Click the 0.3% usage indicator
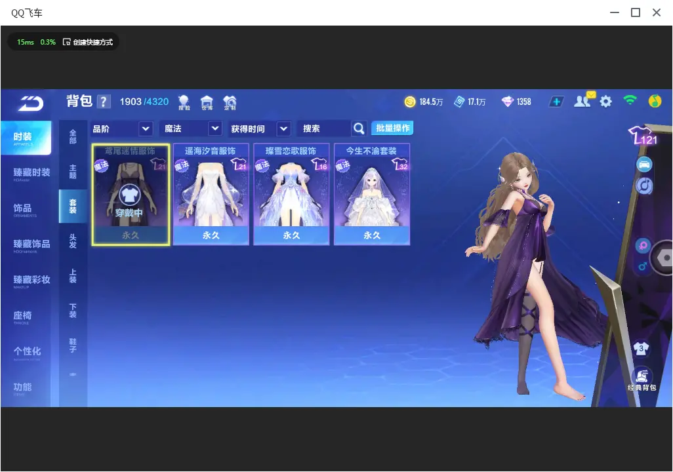673x472 pixels. click(x=48, y=42)
